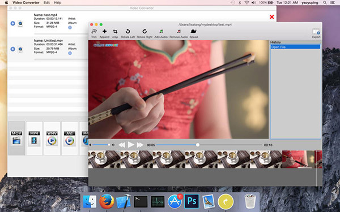Click the Spotlight search icon
340x212 pixels.
(x=325, y=3)
